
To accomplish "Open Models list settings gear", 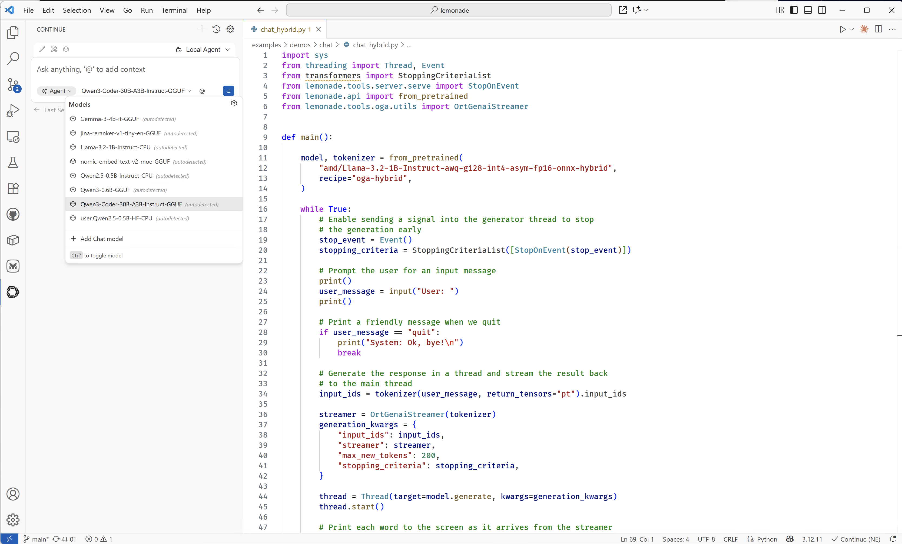I will 234,103.
